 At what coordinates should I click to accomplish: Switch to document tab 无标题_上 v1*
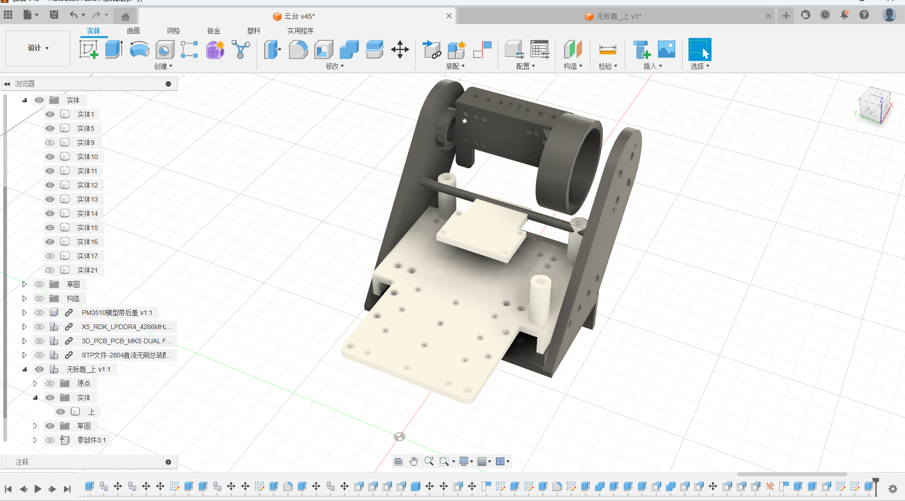(616, 16)
